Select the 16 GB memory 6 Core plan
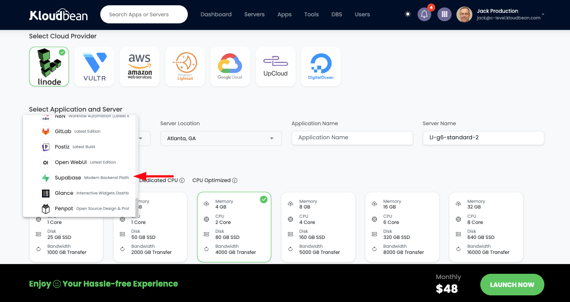 click(x=402, y=227)
